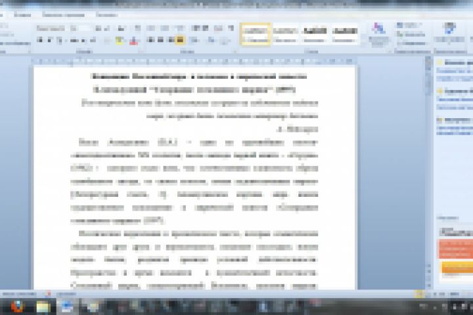Toggle highlighted Print Layout view in status bar
The width and height of the screenshot is (473, 315).
(x=419, y=293)
